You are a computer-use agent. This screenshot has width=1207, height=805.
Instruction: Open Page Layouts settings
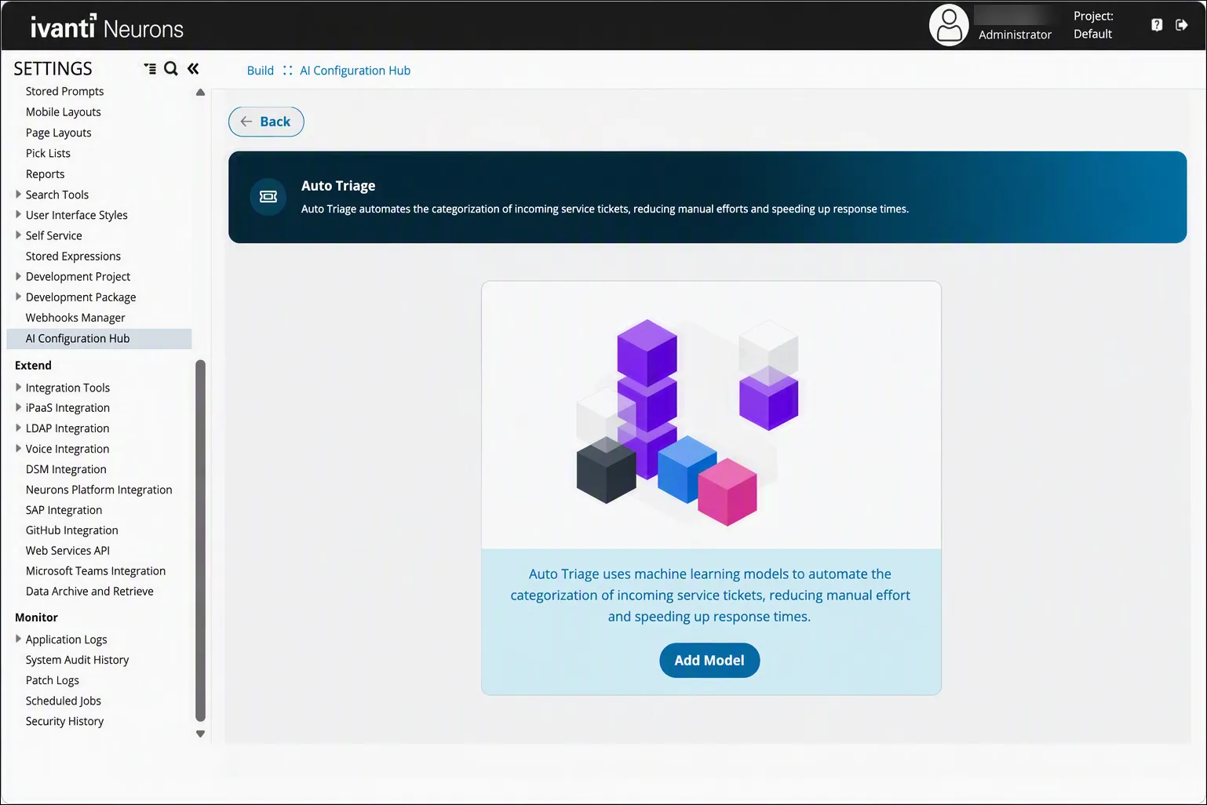pos(59,133)
